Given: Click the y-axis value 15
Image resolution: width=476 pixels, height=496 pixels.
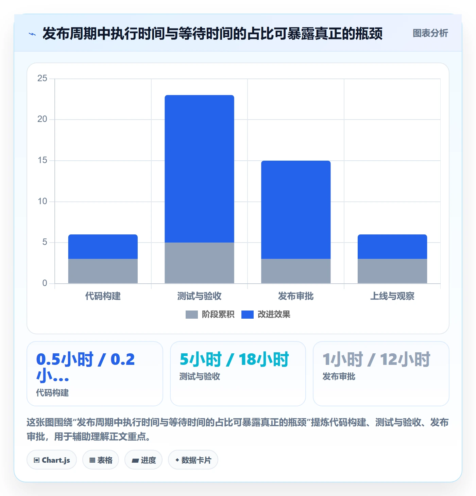Looking at the screenshot, I should pos(42,160).
